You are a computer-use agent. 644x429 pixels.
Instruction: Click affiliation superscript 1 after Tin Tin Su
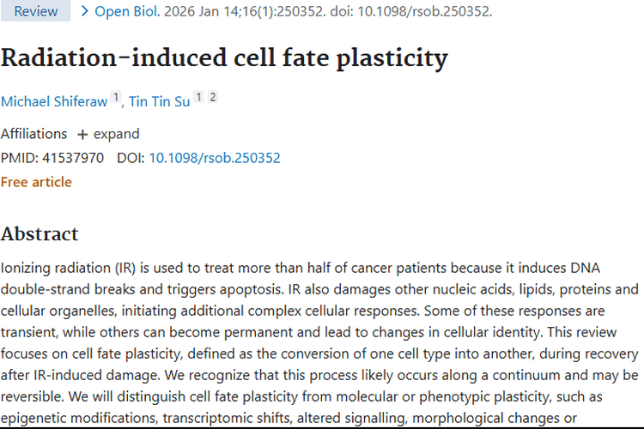click(x=197, y=98)
